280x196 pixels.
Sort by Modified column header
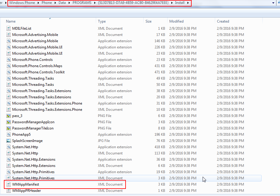176,21
